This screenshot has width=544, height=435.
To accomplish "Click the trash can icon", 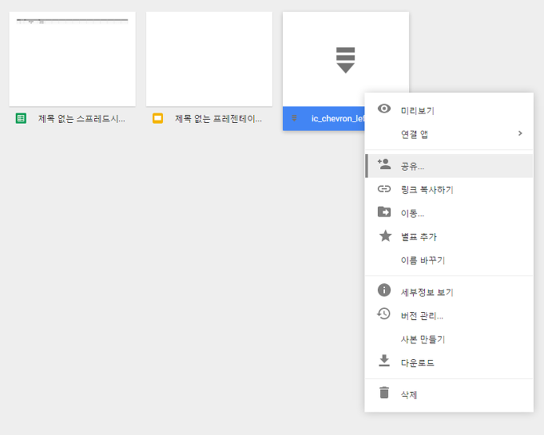I will [384, 393].
